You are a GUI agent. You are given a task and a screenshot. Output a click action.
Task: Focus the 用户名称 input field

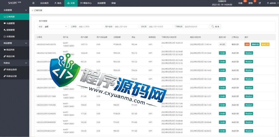pos(126,26)
